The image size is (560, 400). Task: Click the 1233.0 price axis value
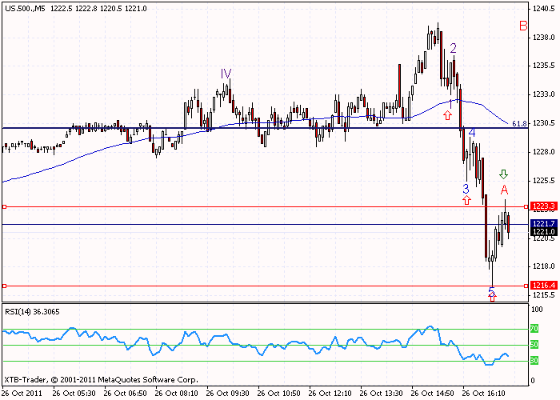point(543,94)
